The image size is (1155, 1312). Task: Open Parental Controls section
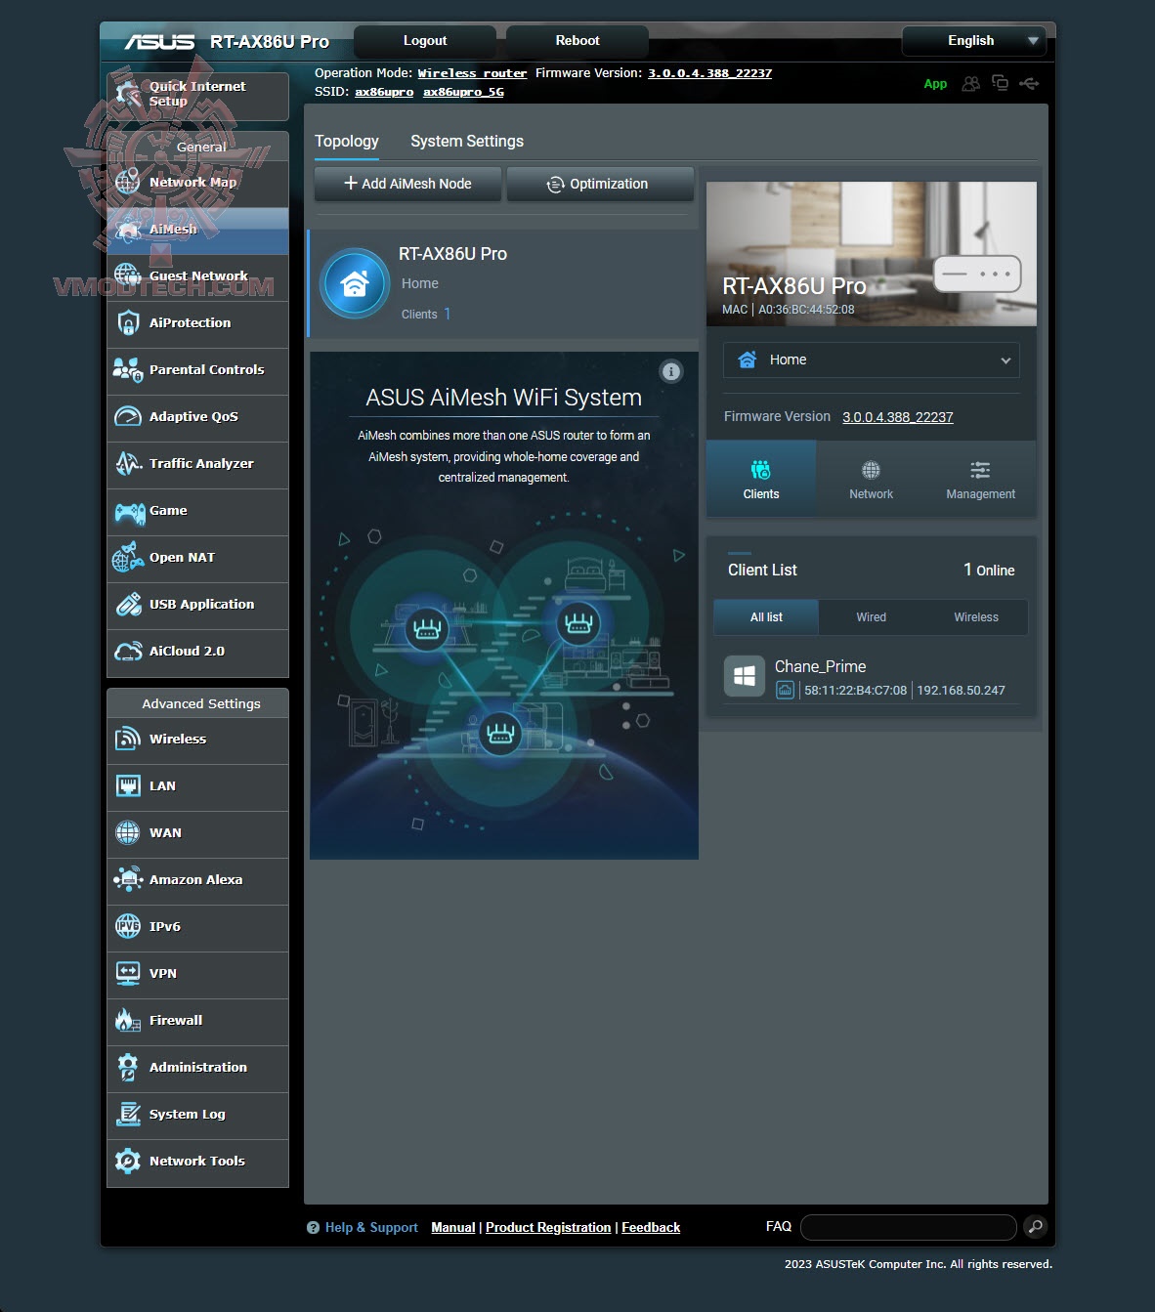197,370
